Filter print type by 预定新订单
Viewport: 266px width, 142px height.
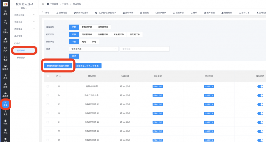point(135,34)
